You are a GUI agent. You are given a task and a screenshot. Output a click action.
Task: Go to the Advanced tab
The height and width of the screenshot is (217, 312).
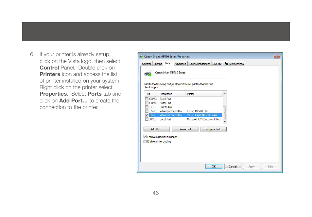coord(180,64)
